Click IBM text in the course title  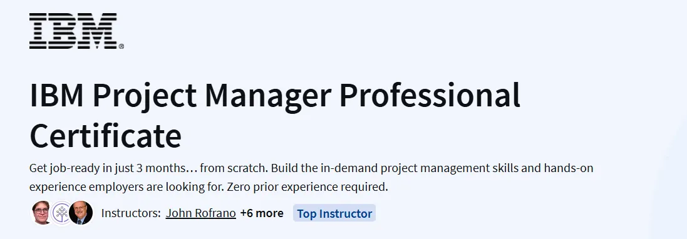pyautogui.click(x=56, y=95)
